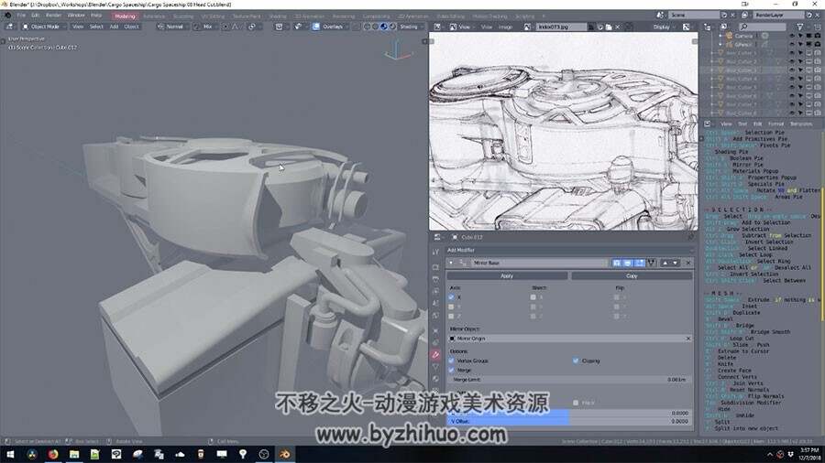Toggle render camera icon for Box_Cutter 2
Image resolution: width=825 pixels, height=463 pixels.
[x=817, y=61]
